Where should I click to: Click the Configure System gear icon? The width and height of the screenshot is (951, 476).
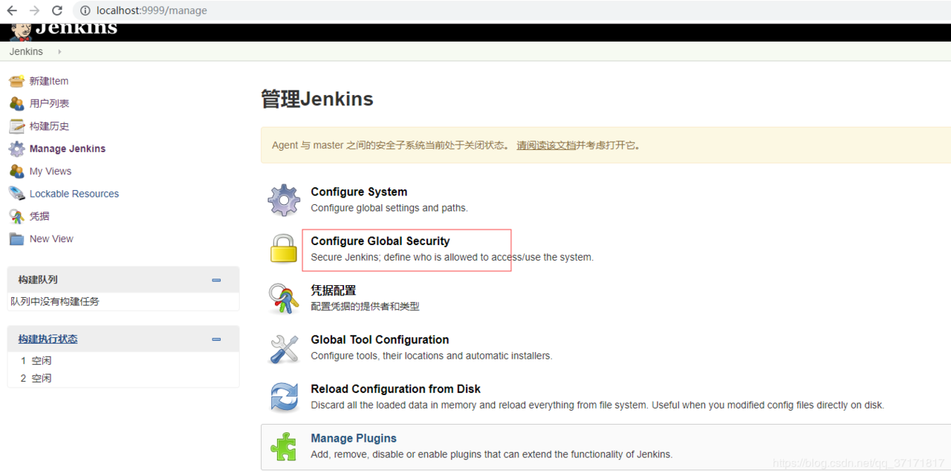point(284,200)
